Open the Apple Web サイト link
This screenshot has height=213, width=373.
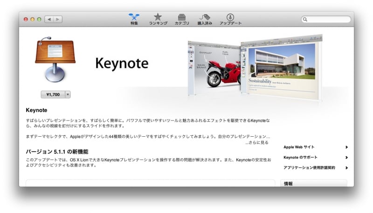pyautogui.click(x=299, y=147)
